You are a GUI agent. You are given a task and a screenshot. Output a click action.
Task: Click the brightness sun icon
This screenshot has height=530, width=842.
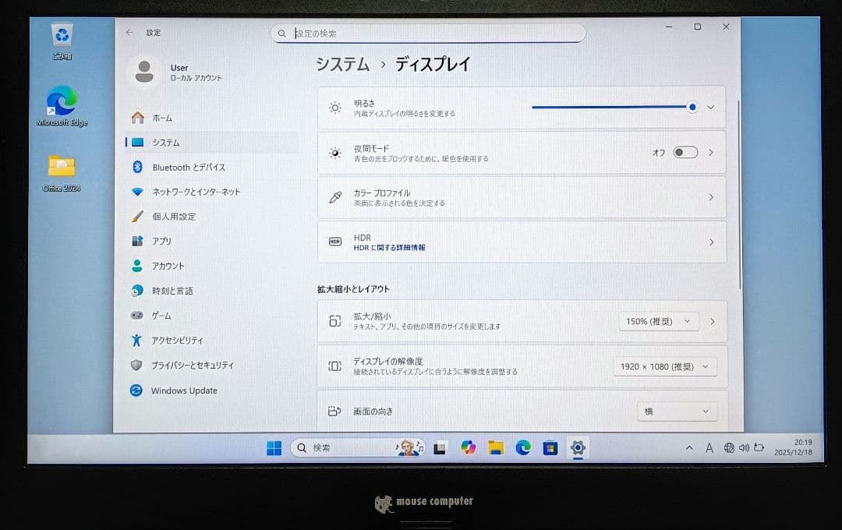tap(335, 108)
